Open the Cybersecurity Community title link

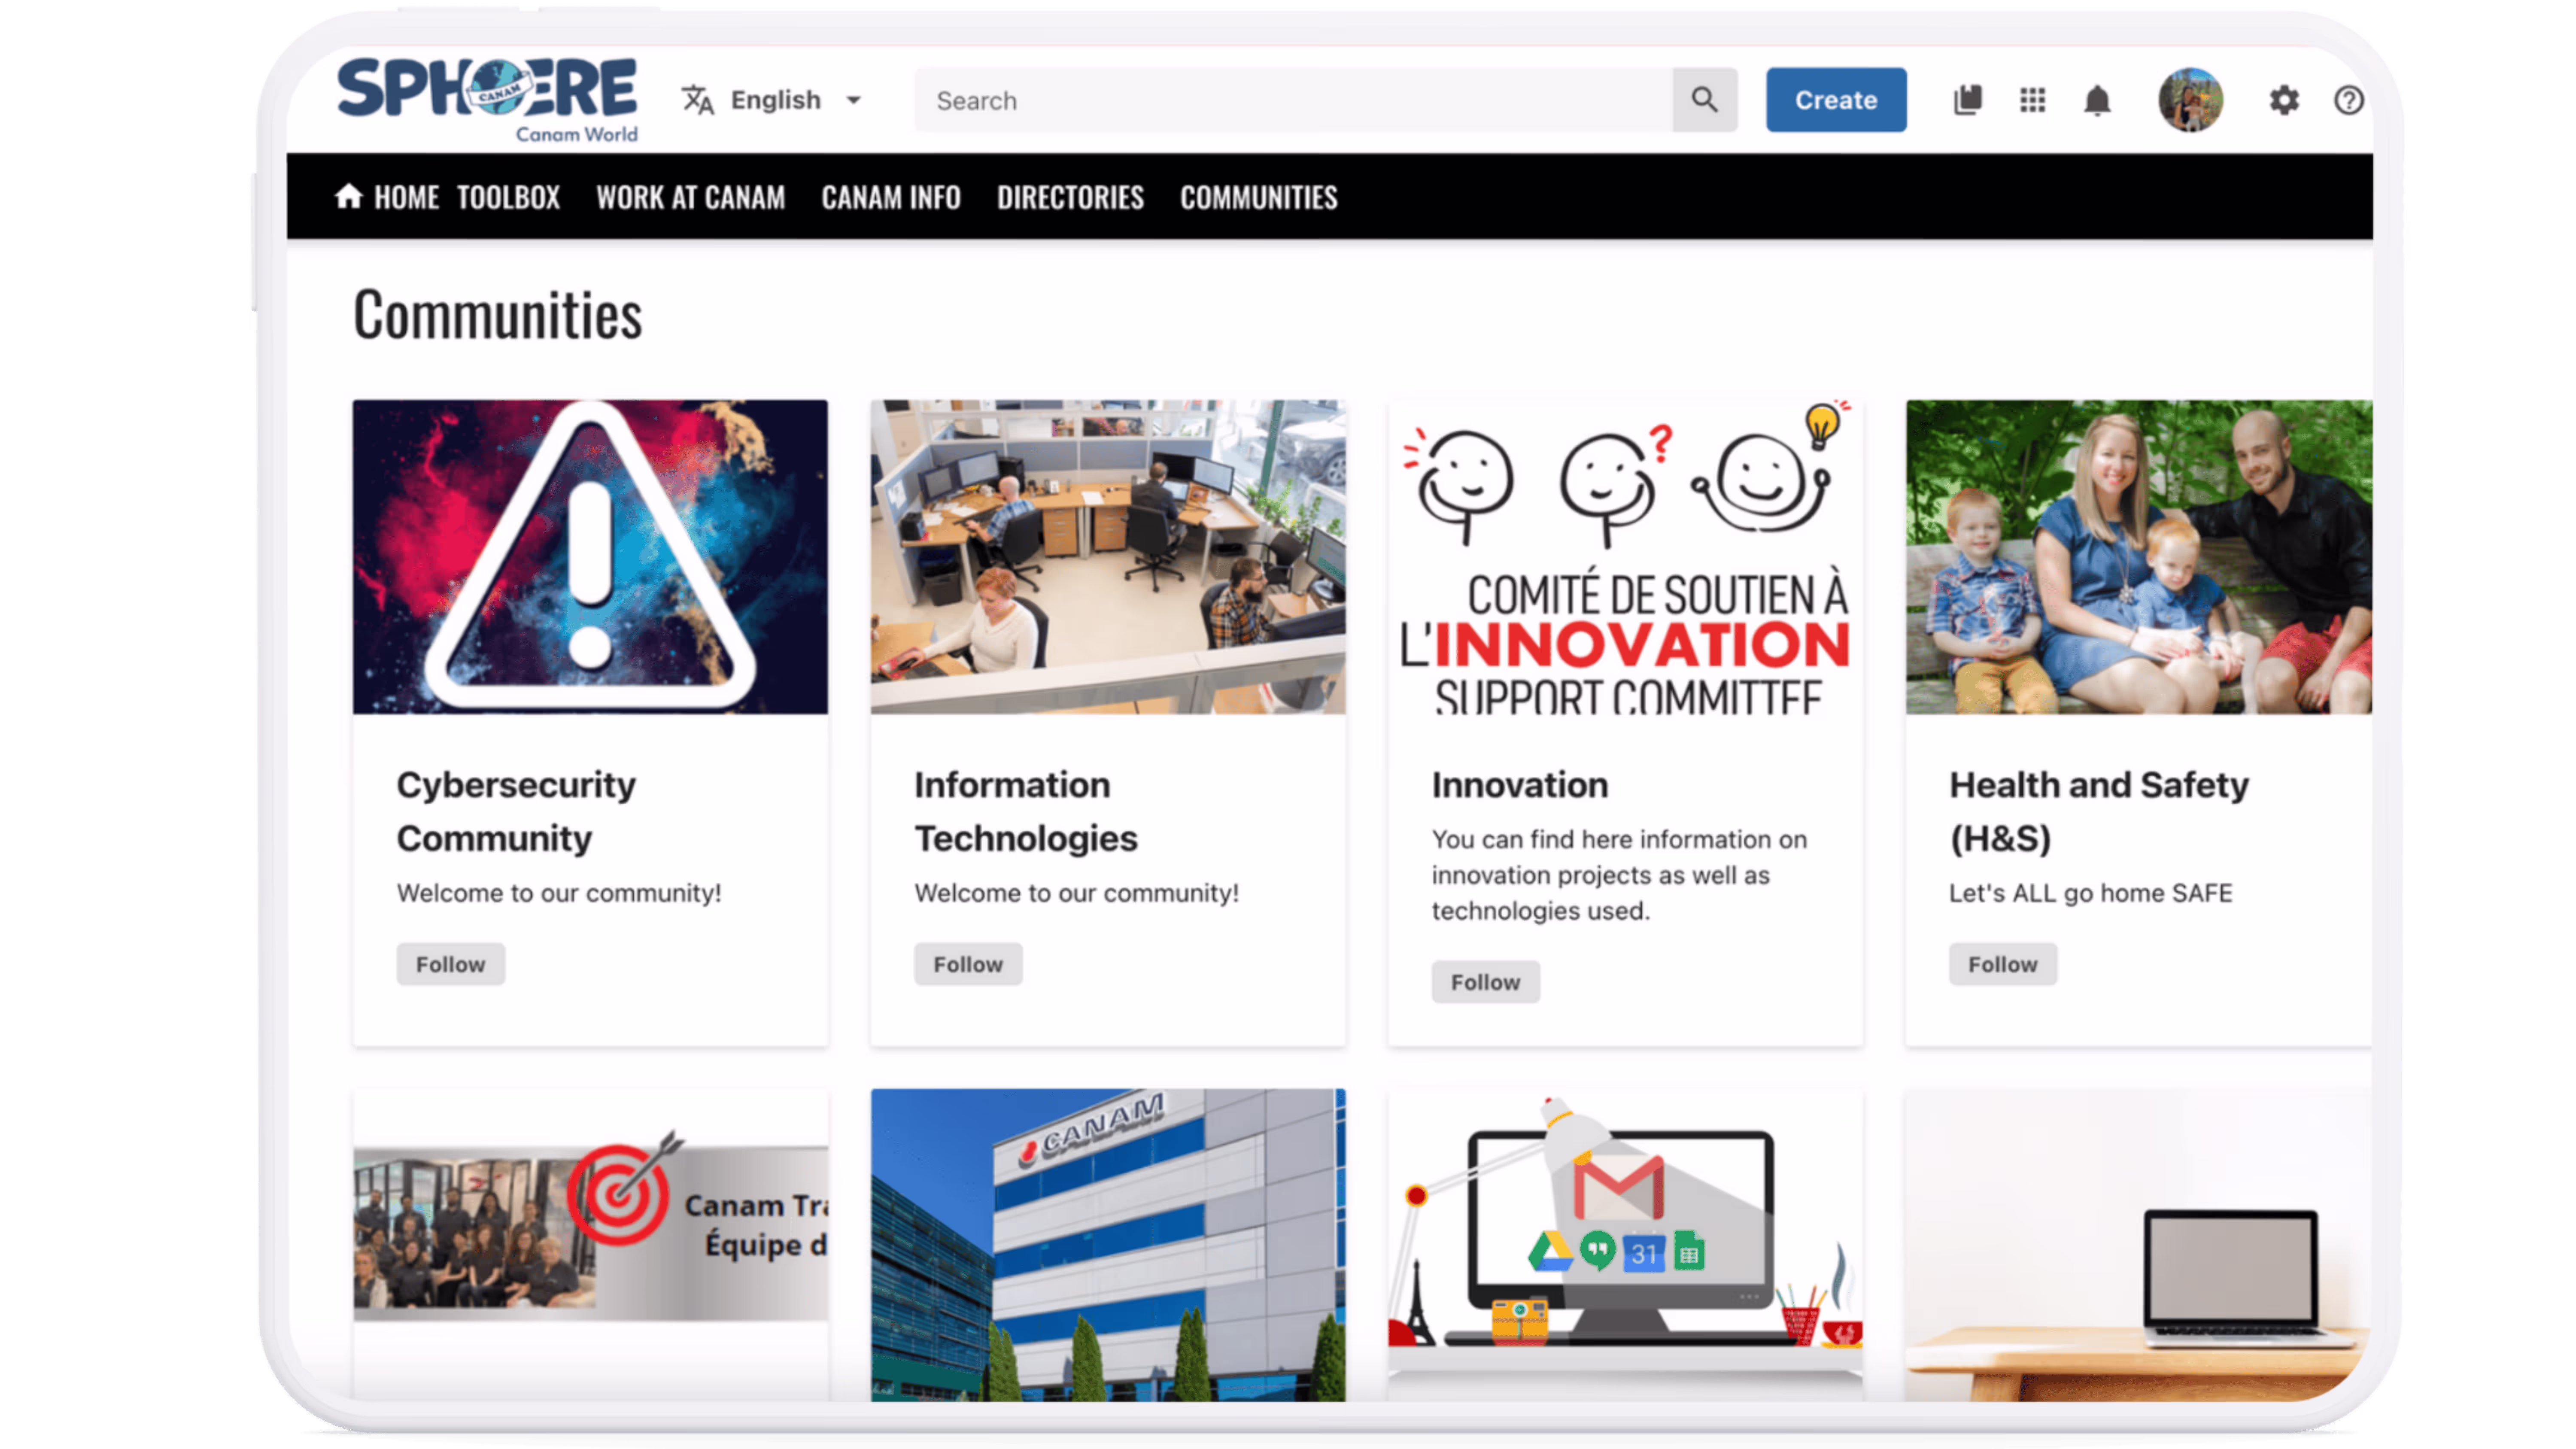click(x=516, y=811)
